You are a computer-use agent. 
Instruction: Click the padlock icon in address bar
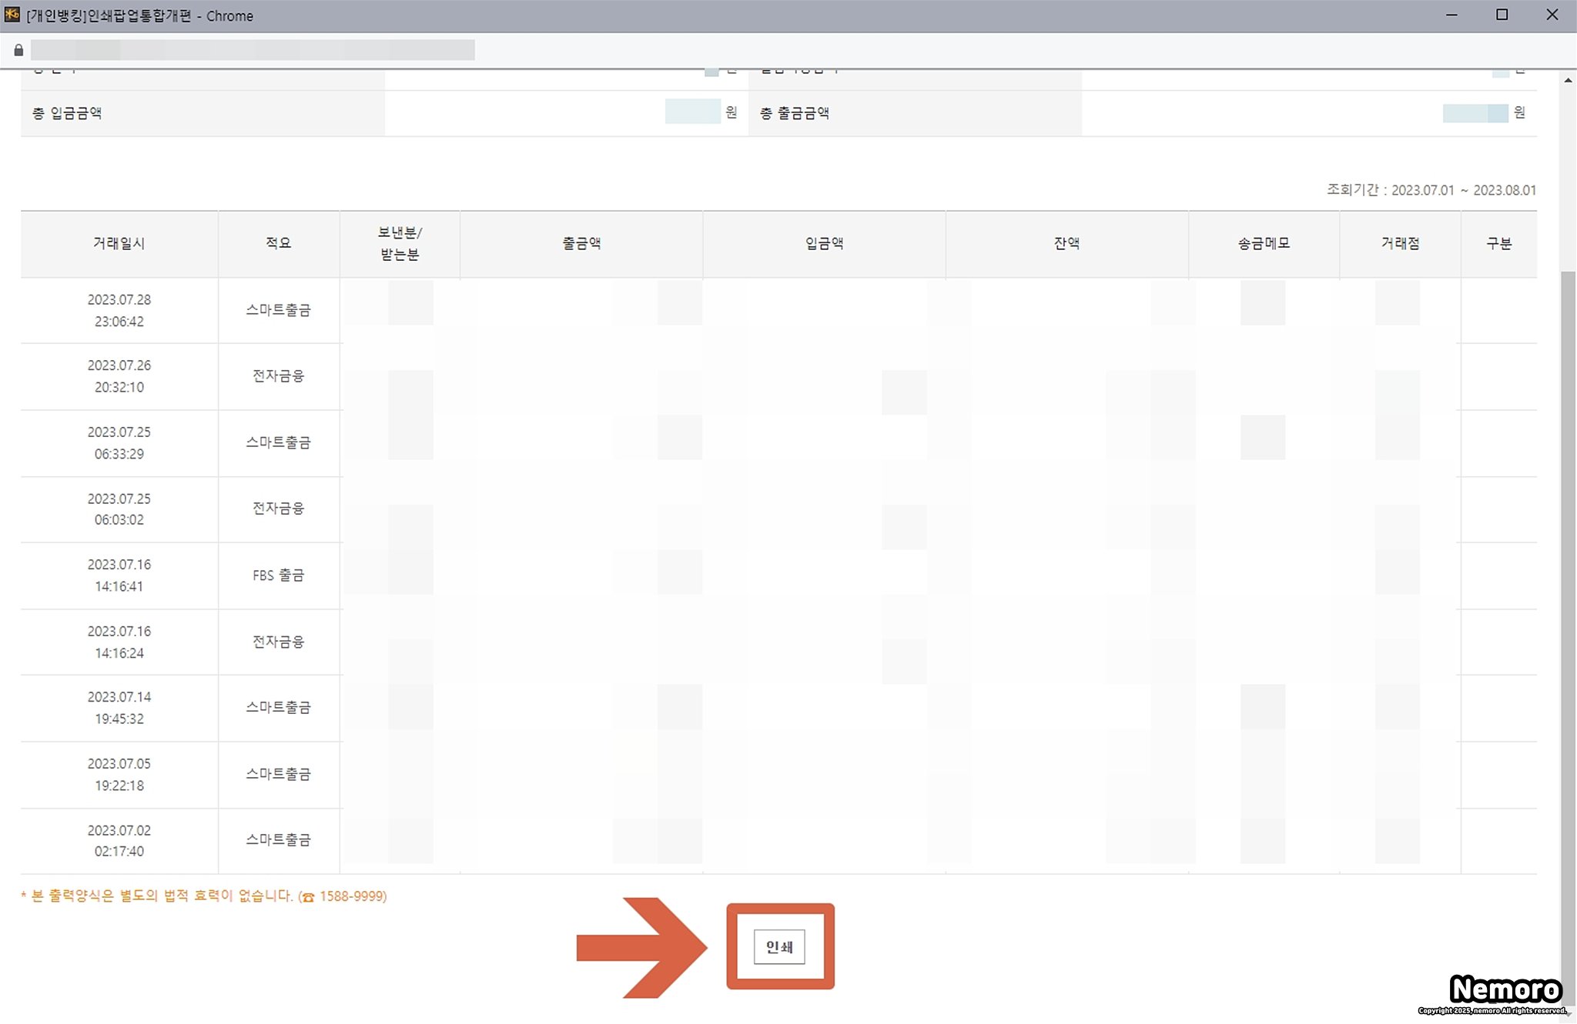(18, 51)
